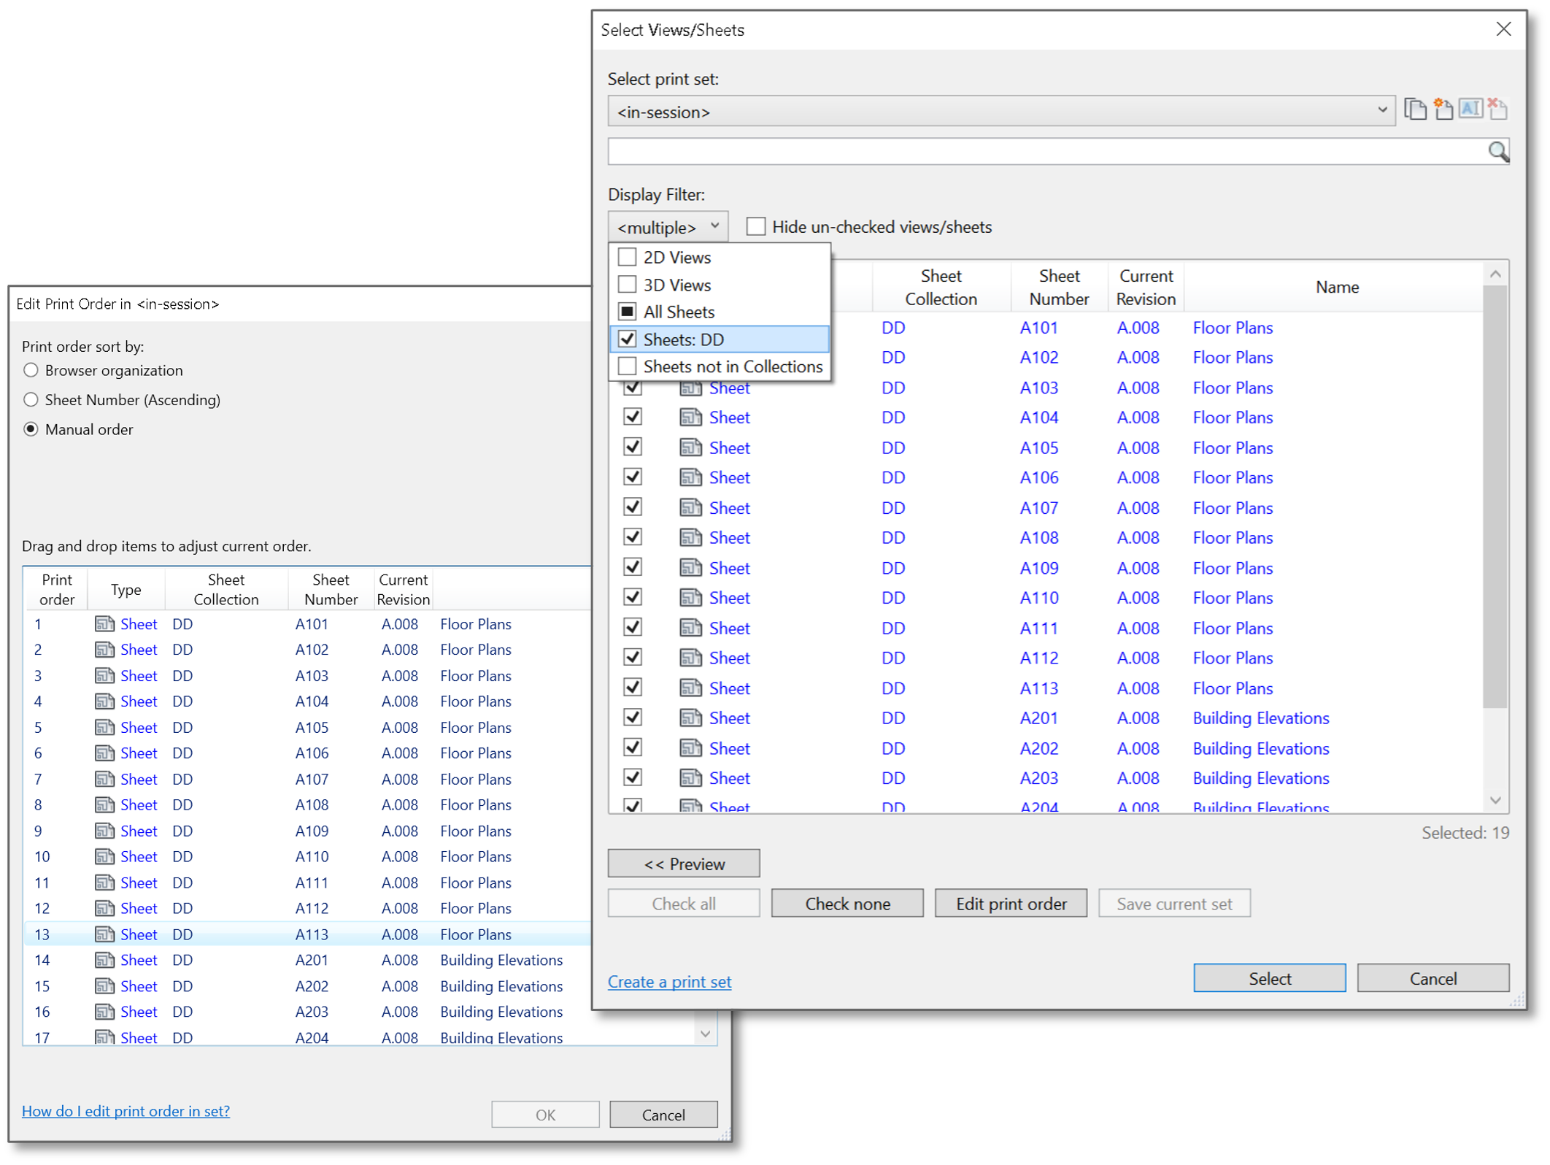This screenshot has width=1550, height=1165.
Task: Check the 3D Views filter option
Action: pos(628,285)
